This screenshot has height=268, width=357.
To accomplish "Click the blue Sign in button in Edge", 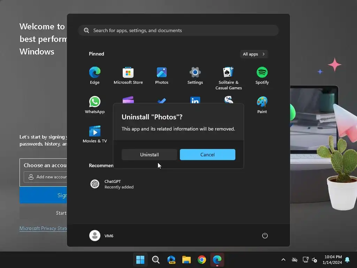I will tap(43, 195).
